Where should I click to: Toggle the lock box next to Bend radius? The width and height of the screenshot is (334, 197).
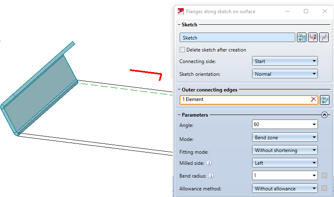(324, 176)
